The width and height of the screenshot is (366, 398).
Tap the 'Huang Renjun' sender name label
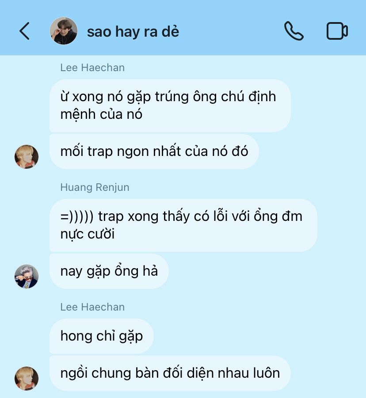(x=95, y=187)
